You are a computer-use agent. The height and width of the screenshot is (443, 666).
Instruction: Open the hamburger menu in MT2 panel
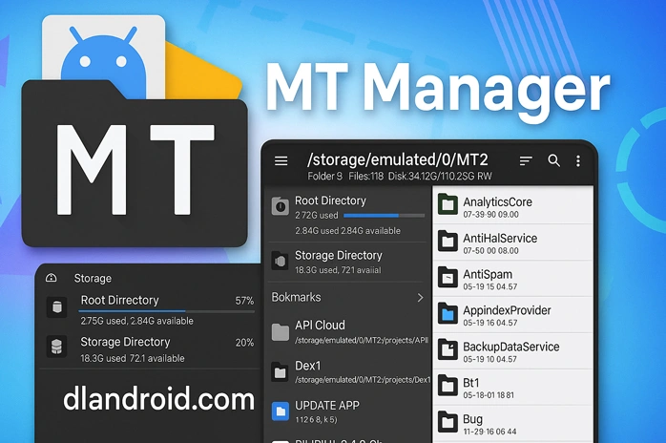click(x=281, y=160)
